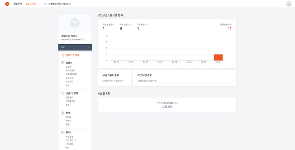
Task: Click the 05.01 date label on the chart
Action: [204, 62]
